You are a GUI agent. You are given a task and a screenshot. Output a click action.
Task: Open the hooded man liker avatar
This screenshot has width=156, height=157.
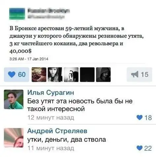tap(103, 75)
